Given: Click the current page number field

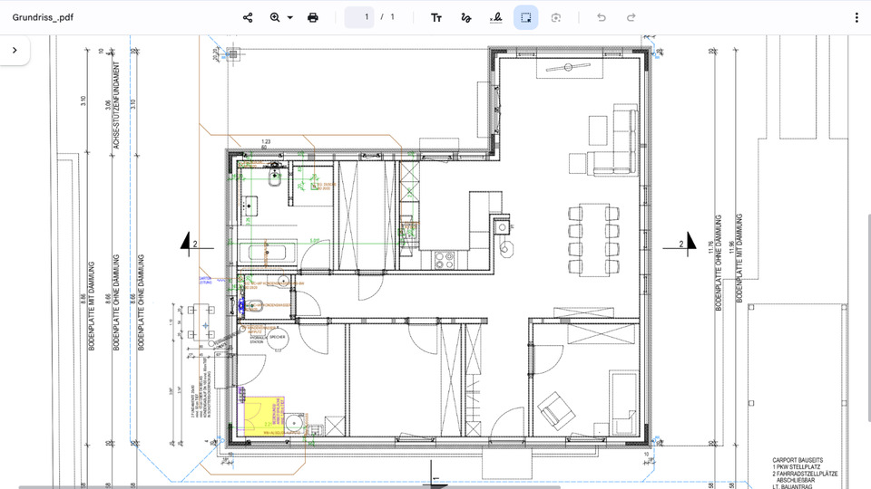Looking at the screenshot, I should 360,17.
